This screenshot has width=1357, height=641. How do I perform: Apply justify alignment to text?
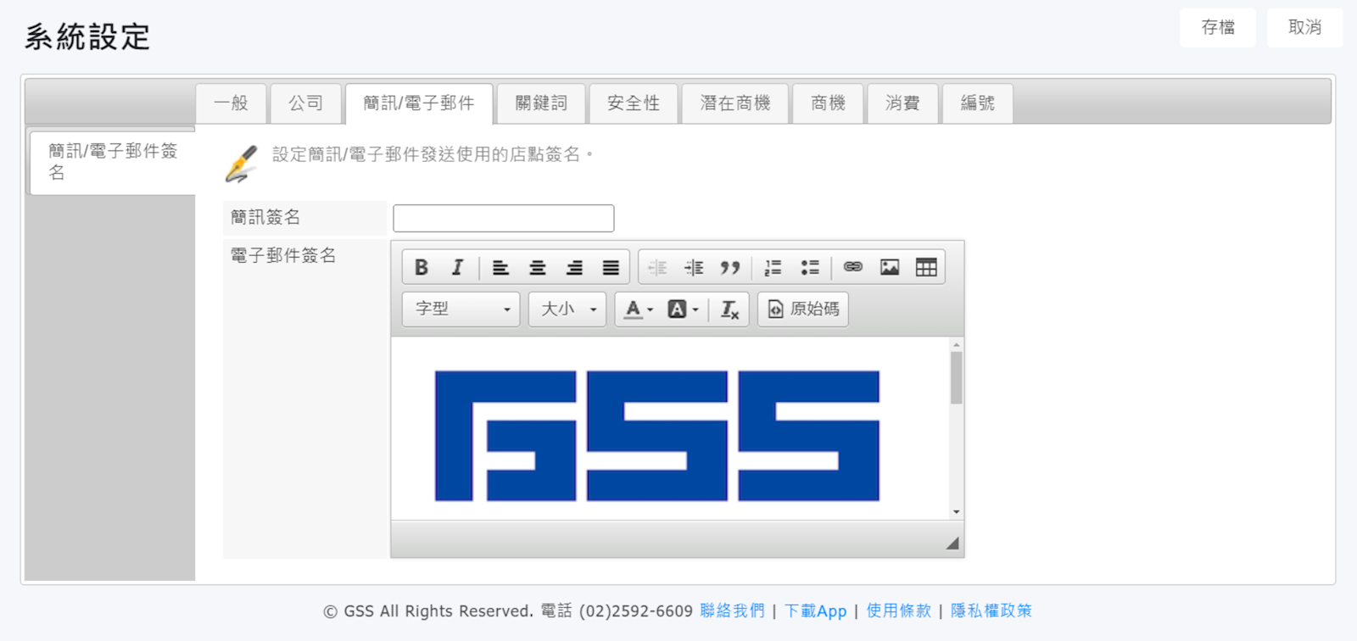[x=611, y=268]
